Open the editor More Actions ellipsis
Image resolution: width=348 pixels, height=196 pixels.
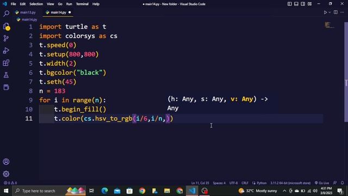[342, 12]
